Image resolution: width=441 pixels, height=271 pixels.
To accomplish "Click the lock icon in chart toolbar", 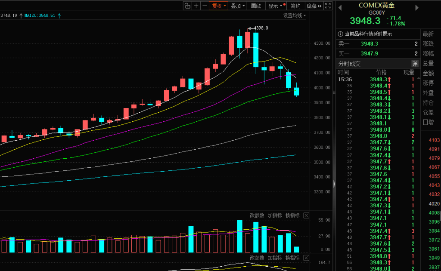I will pos(187,6).
